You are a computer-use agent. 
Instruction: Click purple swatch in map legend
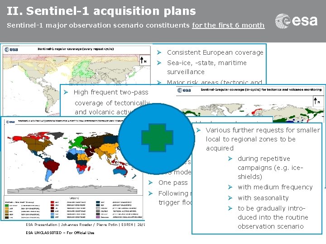[x=98, y=217]
